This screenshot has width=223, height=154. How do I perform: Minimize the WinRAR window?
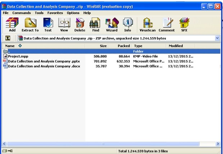tap(204, 6)
